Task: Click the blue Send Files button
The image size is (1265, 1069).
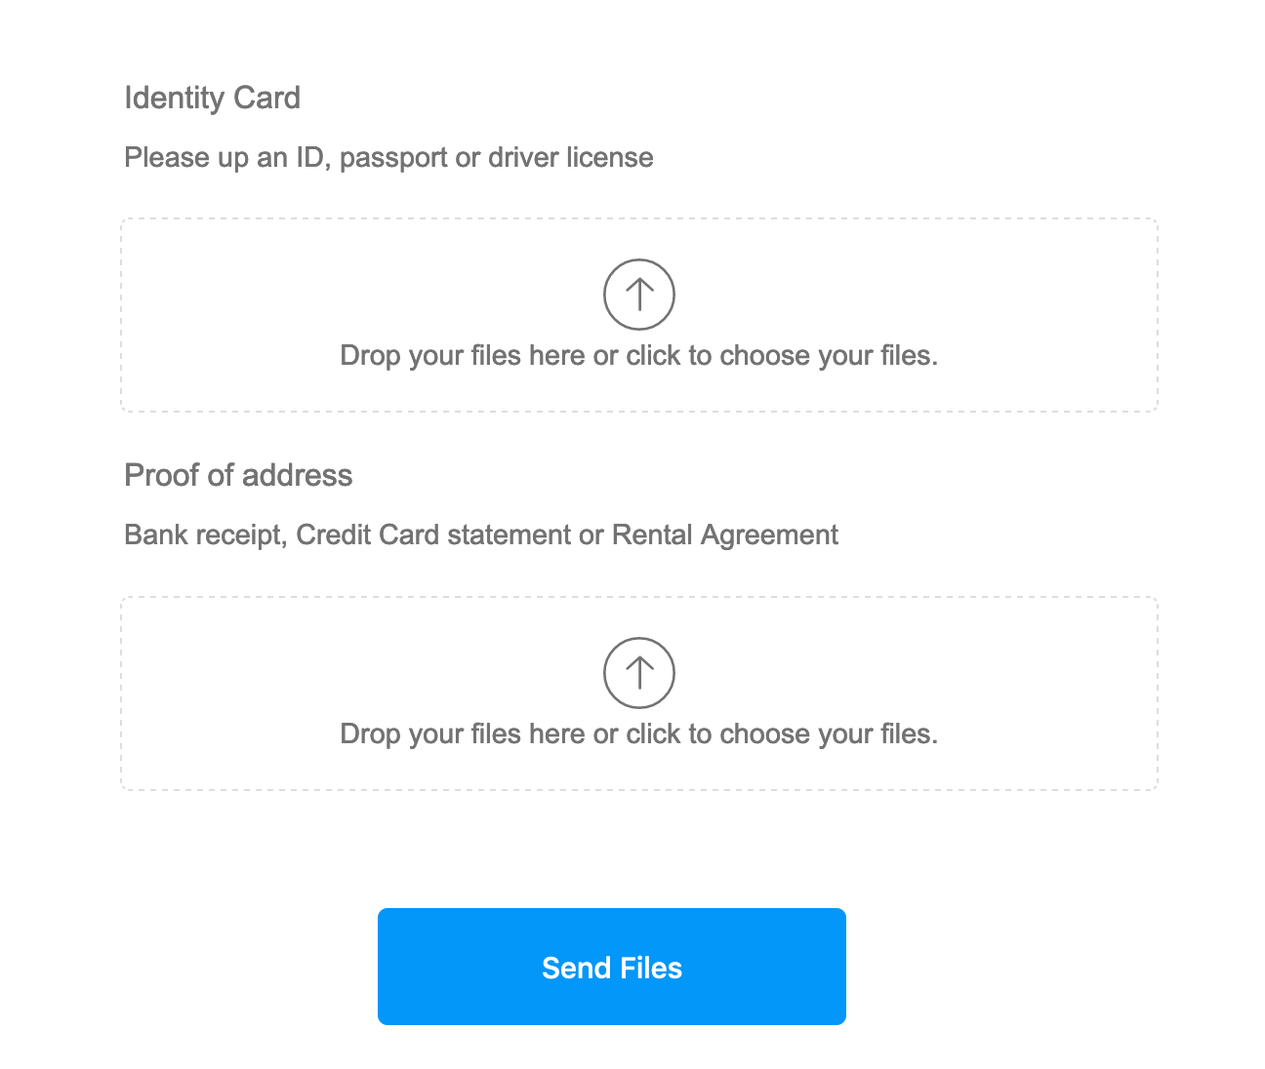Action: pos(612,967)
